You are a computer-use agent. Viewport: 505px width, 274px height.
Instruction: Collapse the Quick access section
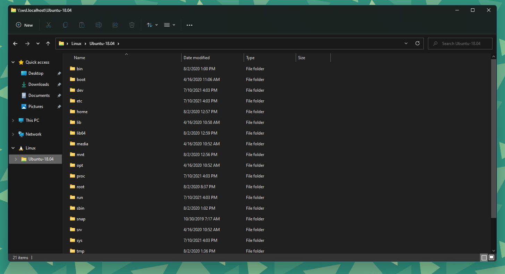13,62
